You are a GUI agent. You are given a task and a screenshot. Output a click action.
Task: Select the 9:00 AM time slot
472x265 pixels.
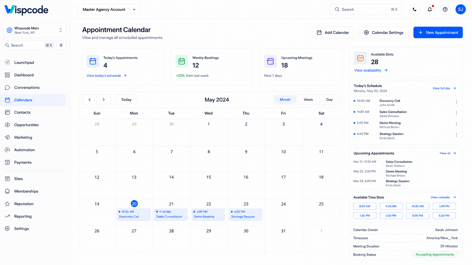pos(365,206)
